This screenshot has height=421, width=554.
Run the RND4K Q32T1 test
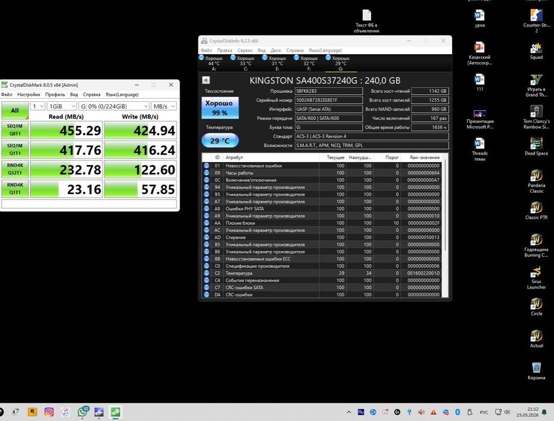coord(15,169)
